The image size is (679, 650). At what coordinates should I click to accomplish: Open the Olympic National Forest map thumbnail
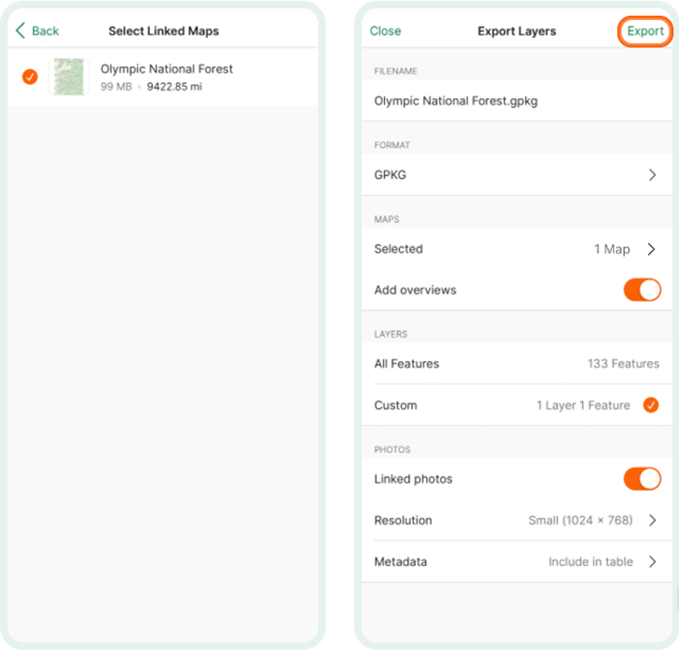point(69,76)
